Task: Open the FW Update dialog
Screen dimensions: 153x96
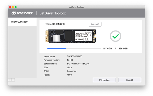Action: pos(104,80)
